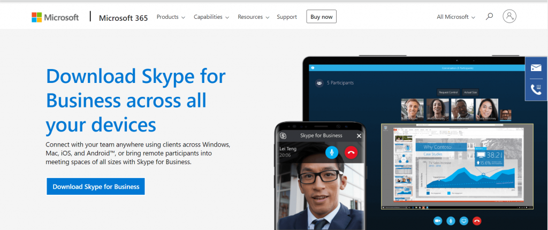Close the Skype for Business phone screen

point(359,136)
